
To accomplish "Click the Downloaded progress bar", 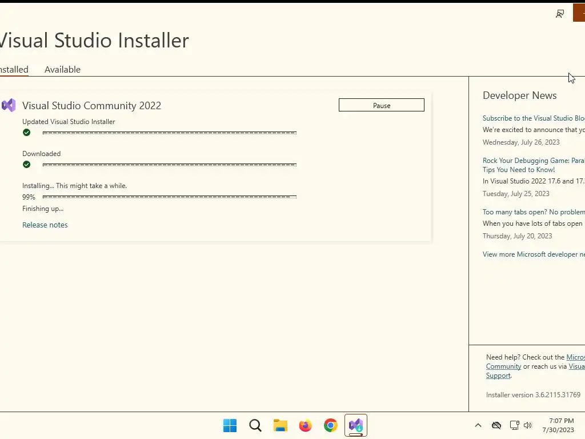I will 169,165.
